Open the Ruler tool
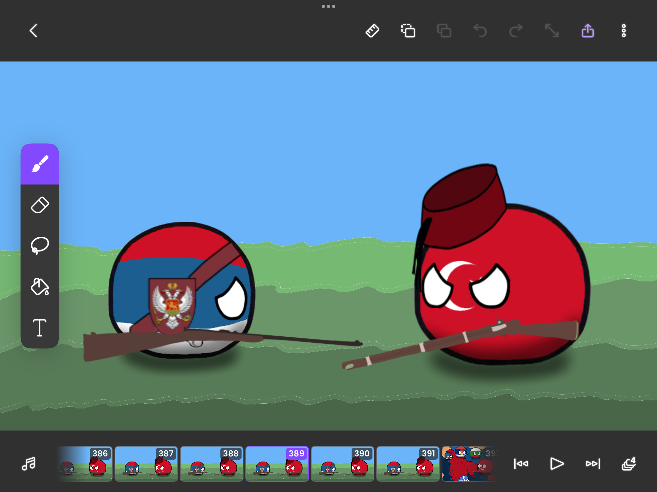 pos(372,31)
